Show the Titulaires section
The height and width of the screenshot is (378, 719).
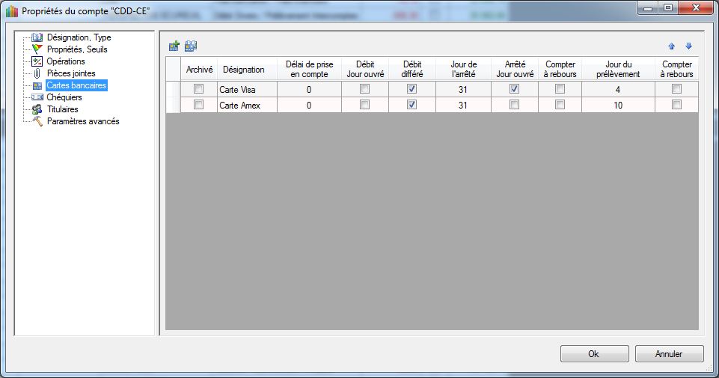[x=62, y=109]
